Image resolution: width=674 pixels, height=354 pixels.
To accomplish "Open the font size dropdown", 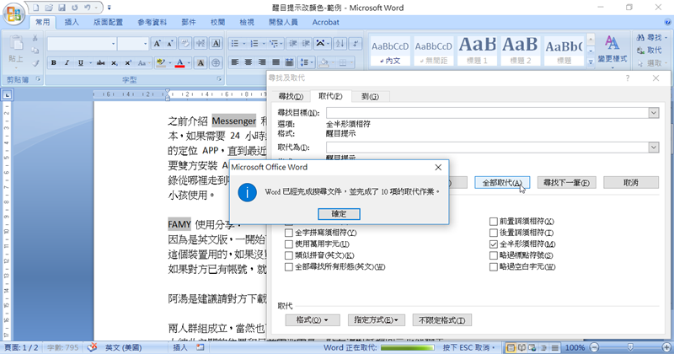I will [145, 44].
